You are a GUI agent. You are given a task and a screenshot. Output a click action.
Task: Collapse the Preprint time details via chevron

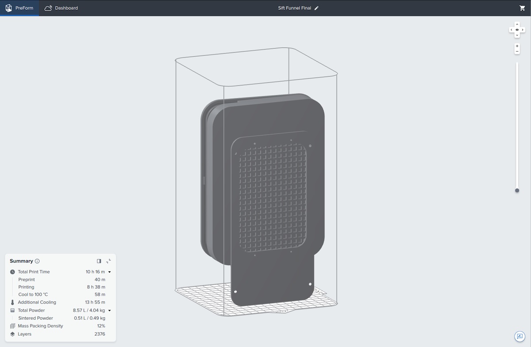pyautogui.click(x=109, y=272)
